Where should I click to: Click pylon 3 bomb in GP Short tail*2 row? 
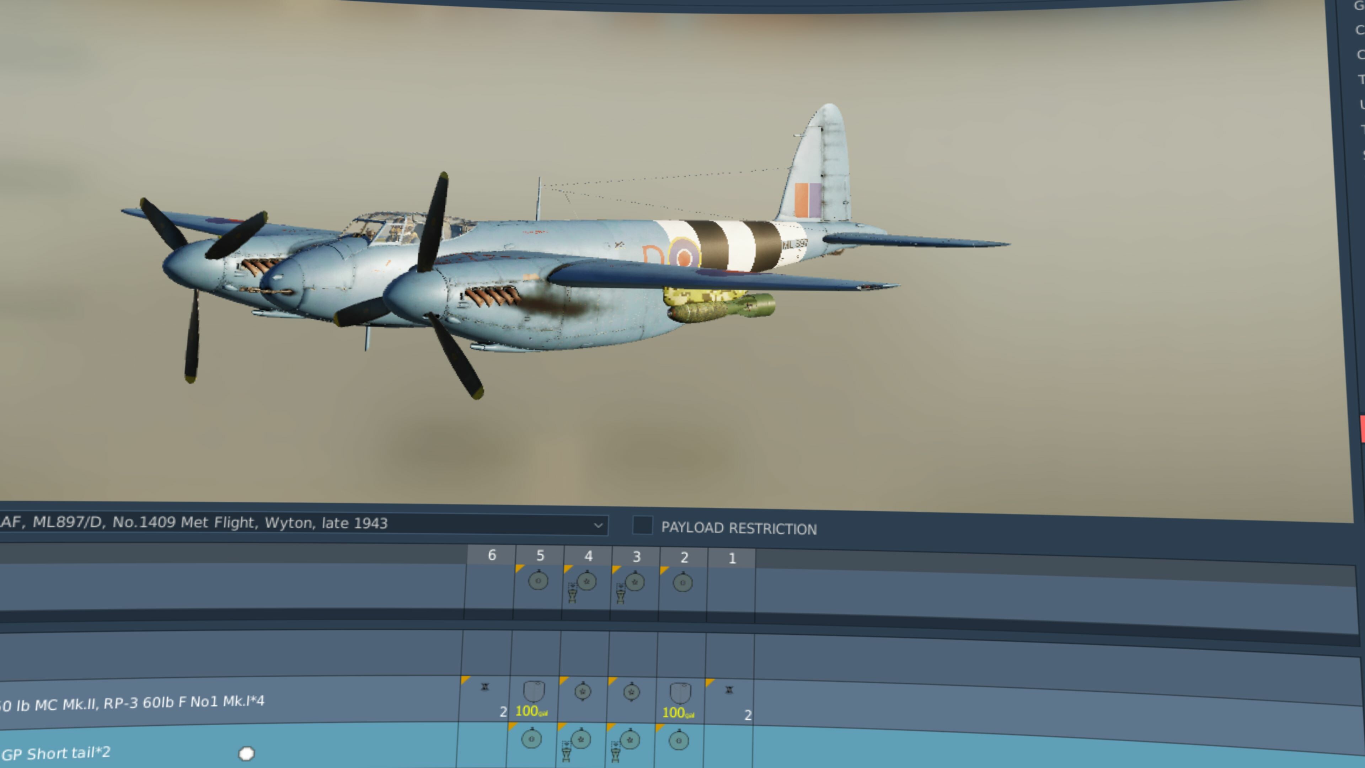[630, 740]
